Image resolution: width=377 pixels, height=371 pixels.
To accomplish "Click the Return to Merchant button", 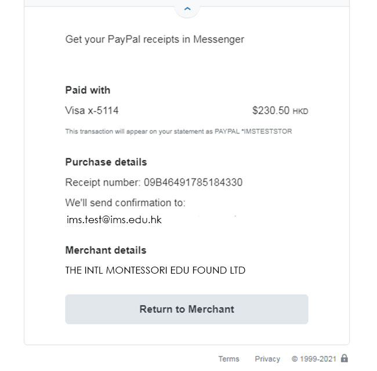I will pyautogui.click(x=187, y=309).
